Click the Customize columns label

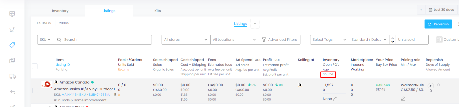(x=451, y=39)
